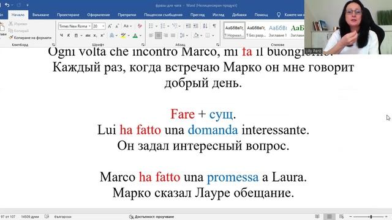
Task: Open the Clipboard (Клипборд) pane launcher
Action: (53, 45)
